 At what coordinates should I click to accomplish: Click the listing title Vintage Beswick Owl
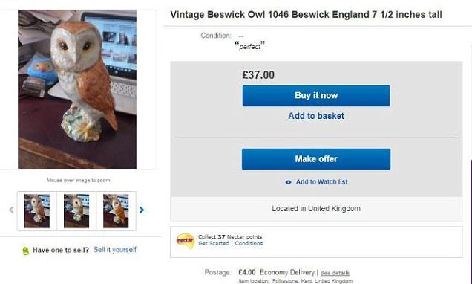coord(307,14)
